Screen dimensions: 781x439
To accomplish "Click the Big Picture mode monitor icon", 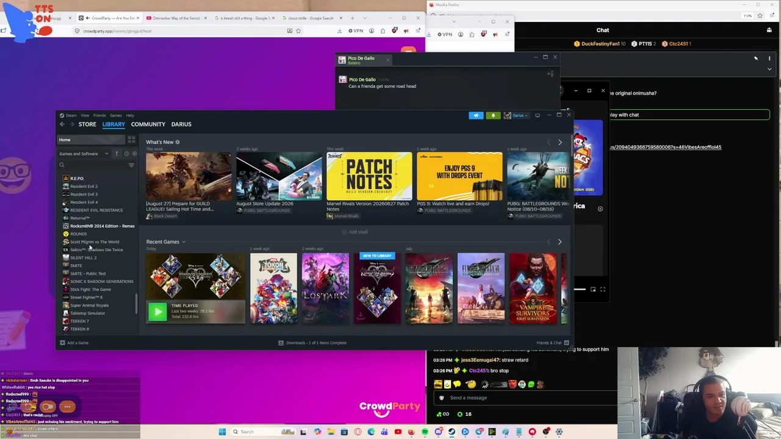I will tap(537, 115).
